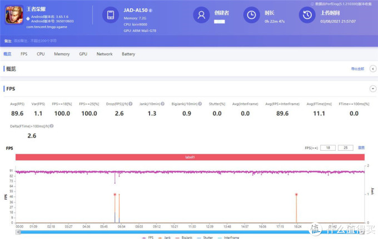Open the Battery tab
The height and width of the screenshot is (239, 378).
point(128,54)
